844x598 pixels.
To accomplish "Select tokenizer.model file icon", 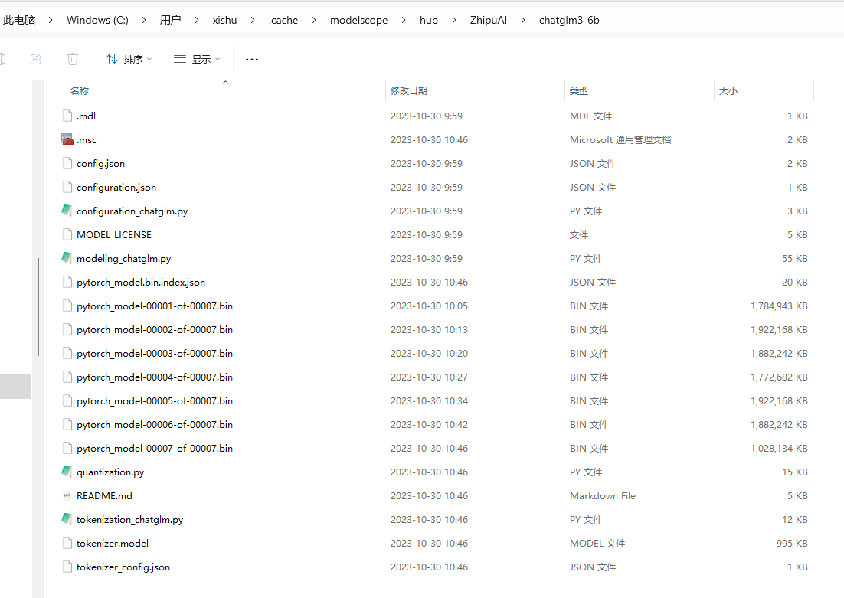I will tap(67, 543).
